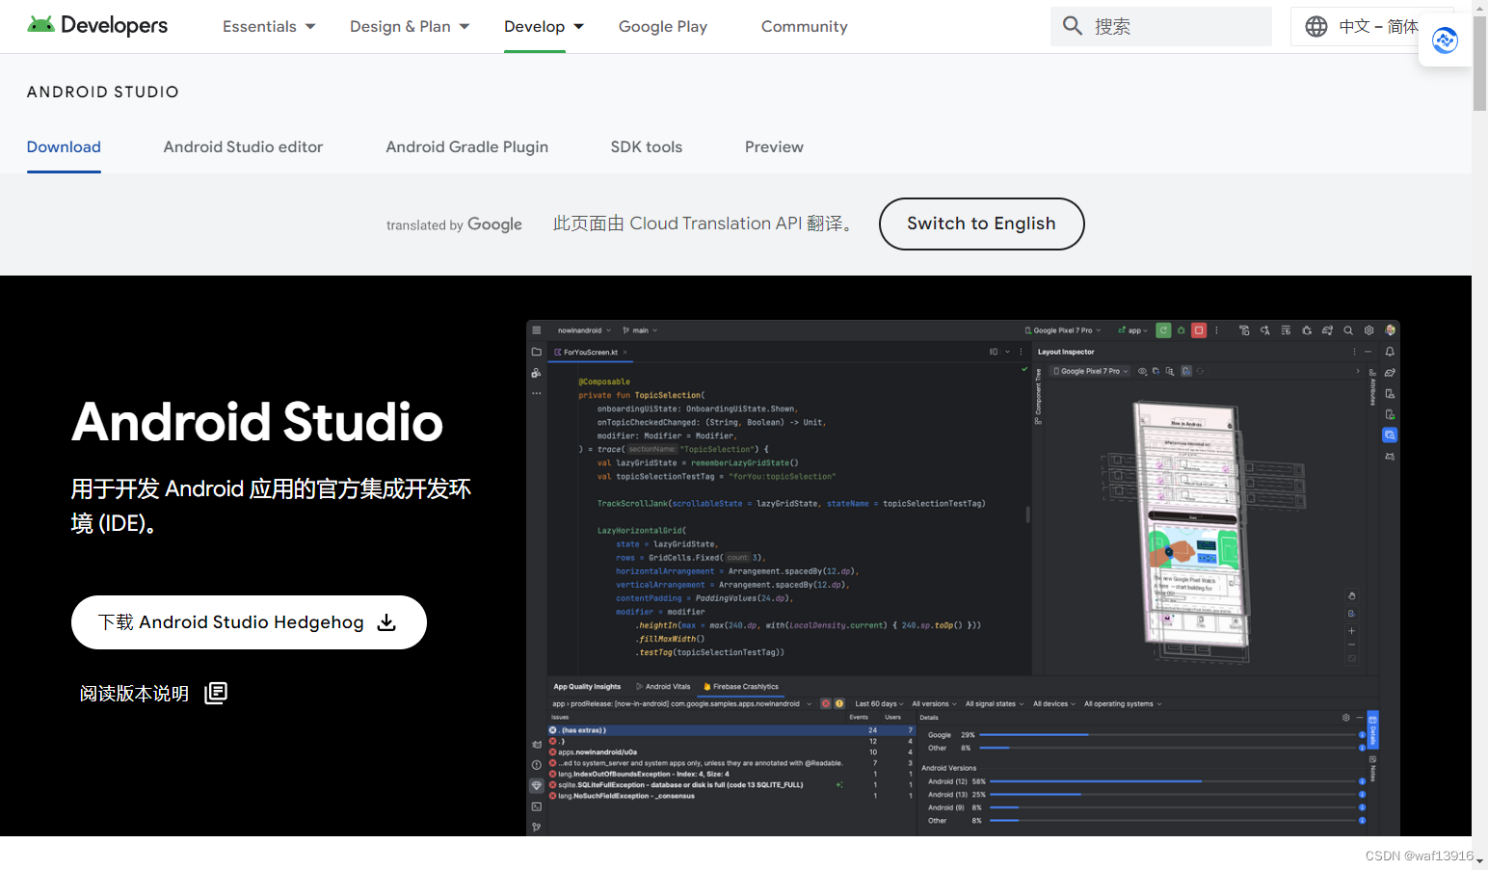1488x870 pixels.
Task: Open the app run configuration dropdown
Action: [x=1132, y=330]
